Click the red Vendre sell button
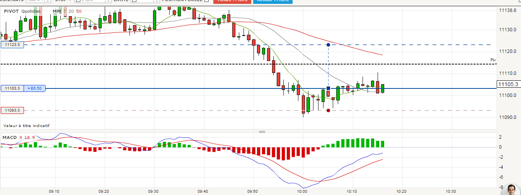This screenshot has width=521, height=195. tap(232, 1)
